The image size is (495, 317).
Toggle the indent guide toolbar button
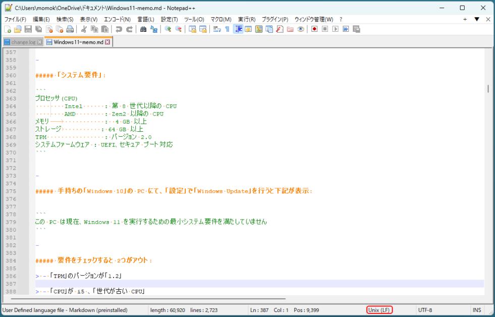click(238, 29)
